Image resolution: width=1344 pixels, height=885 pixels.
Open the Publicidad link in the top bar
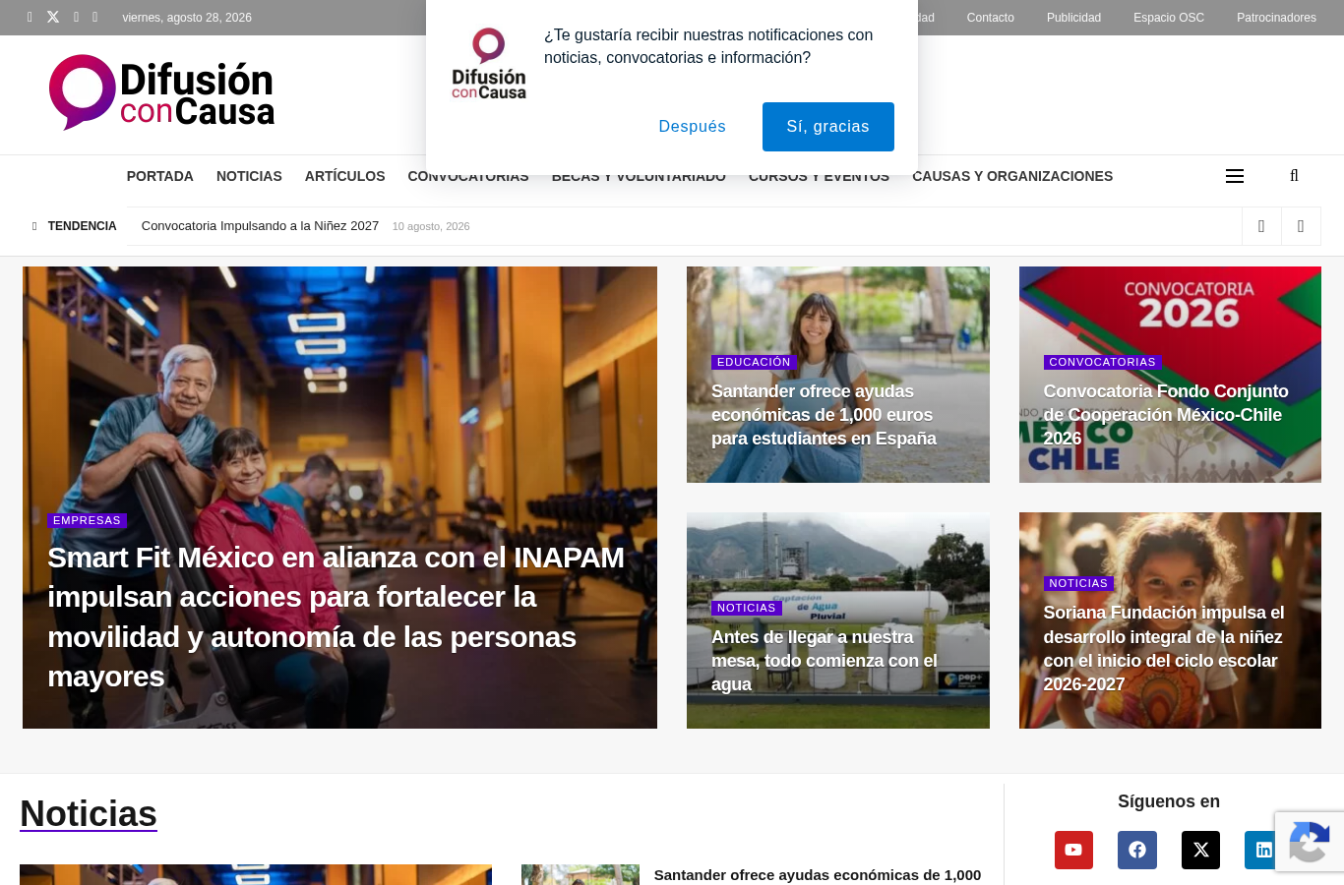tap(1073, 18)
